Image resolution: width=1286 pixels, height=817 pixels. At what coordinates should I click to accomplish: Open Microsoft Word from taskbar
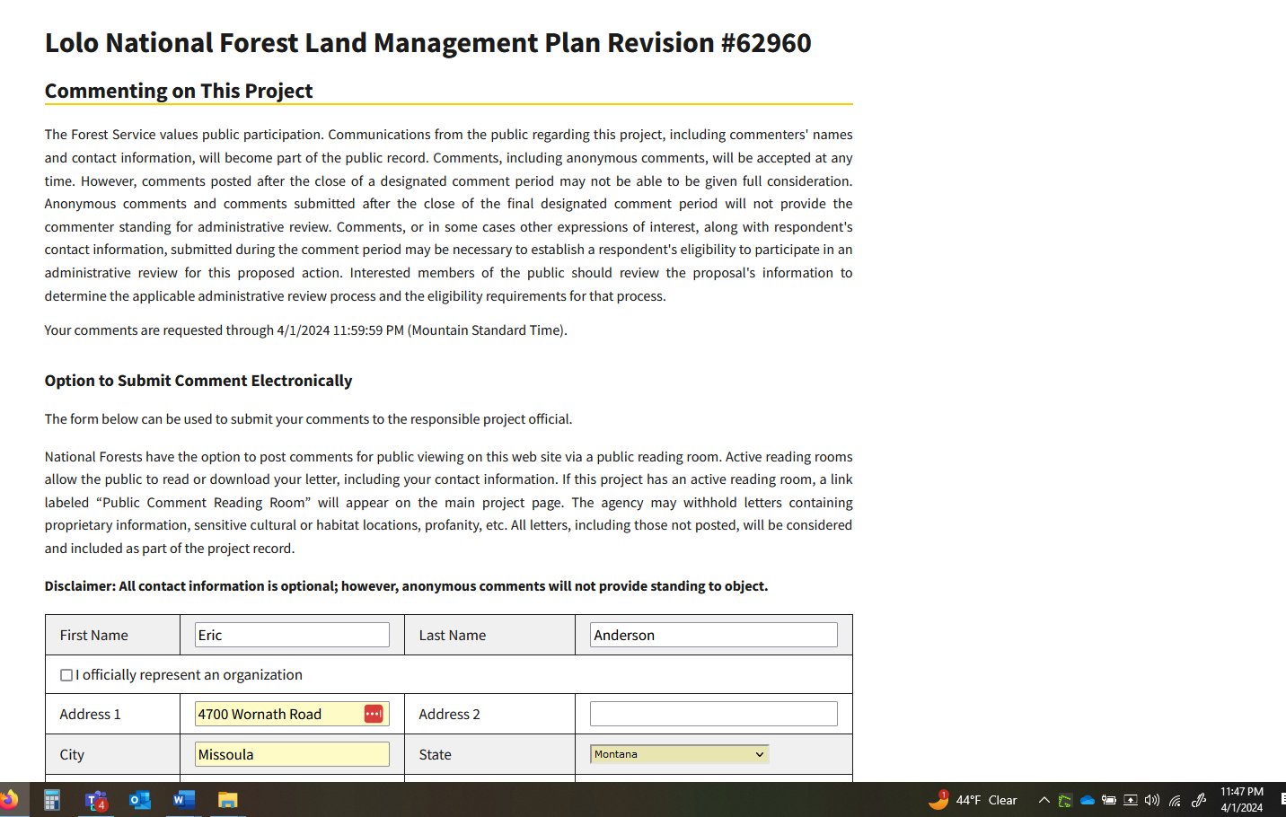(x=184, y=800)
